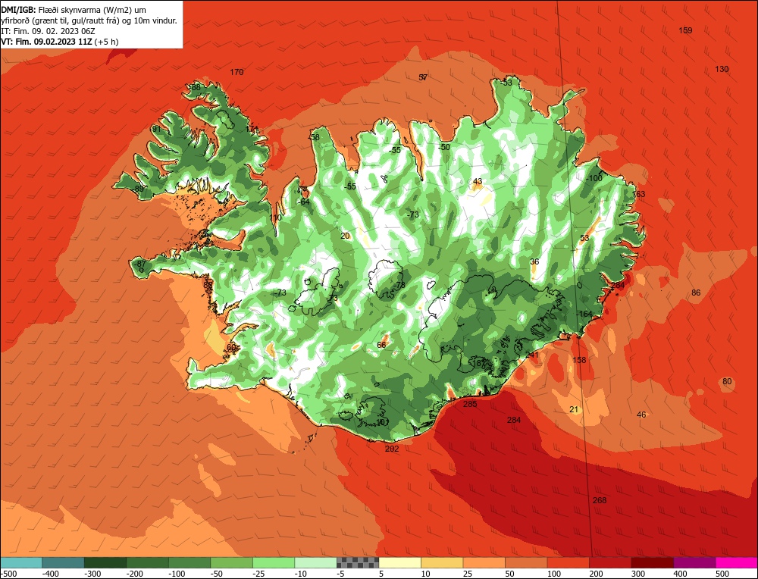
Task: Click the map value 53
Action: coord(584,238)
